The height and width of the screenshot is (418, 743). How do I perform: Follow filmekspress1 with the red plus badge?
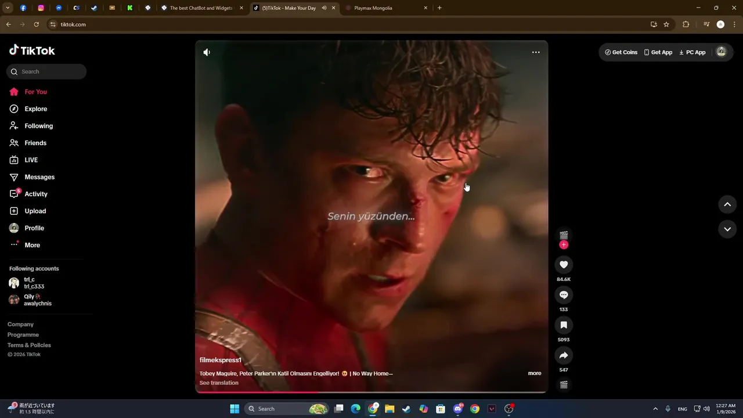point(564,245)
